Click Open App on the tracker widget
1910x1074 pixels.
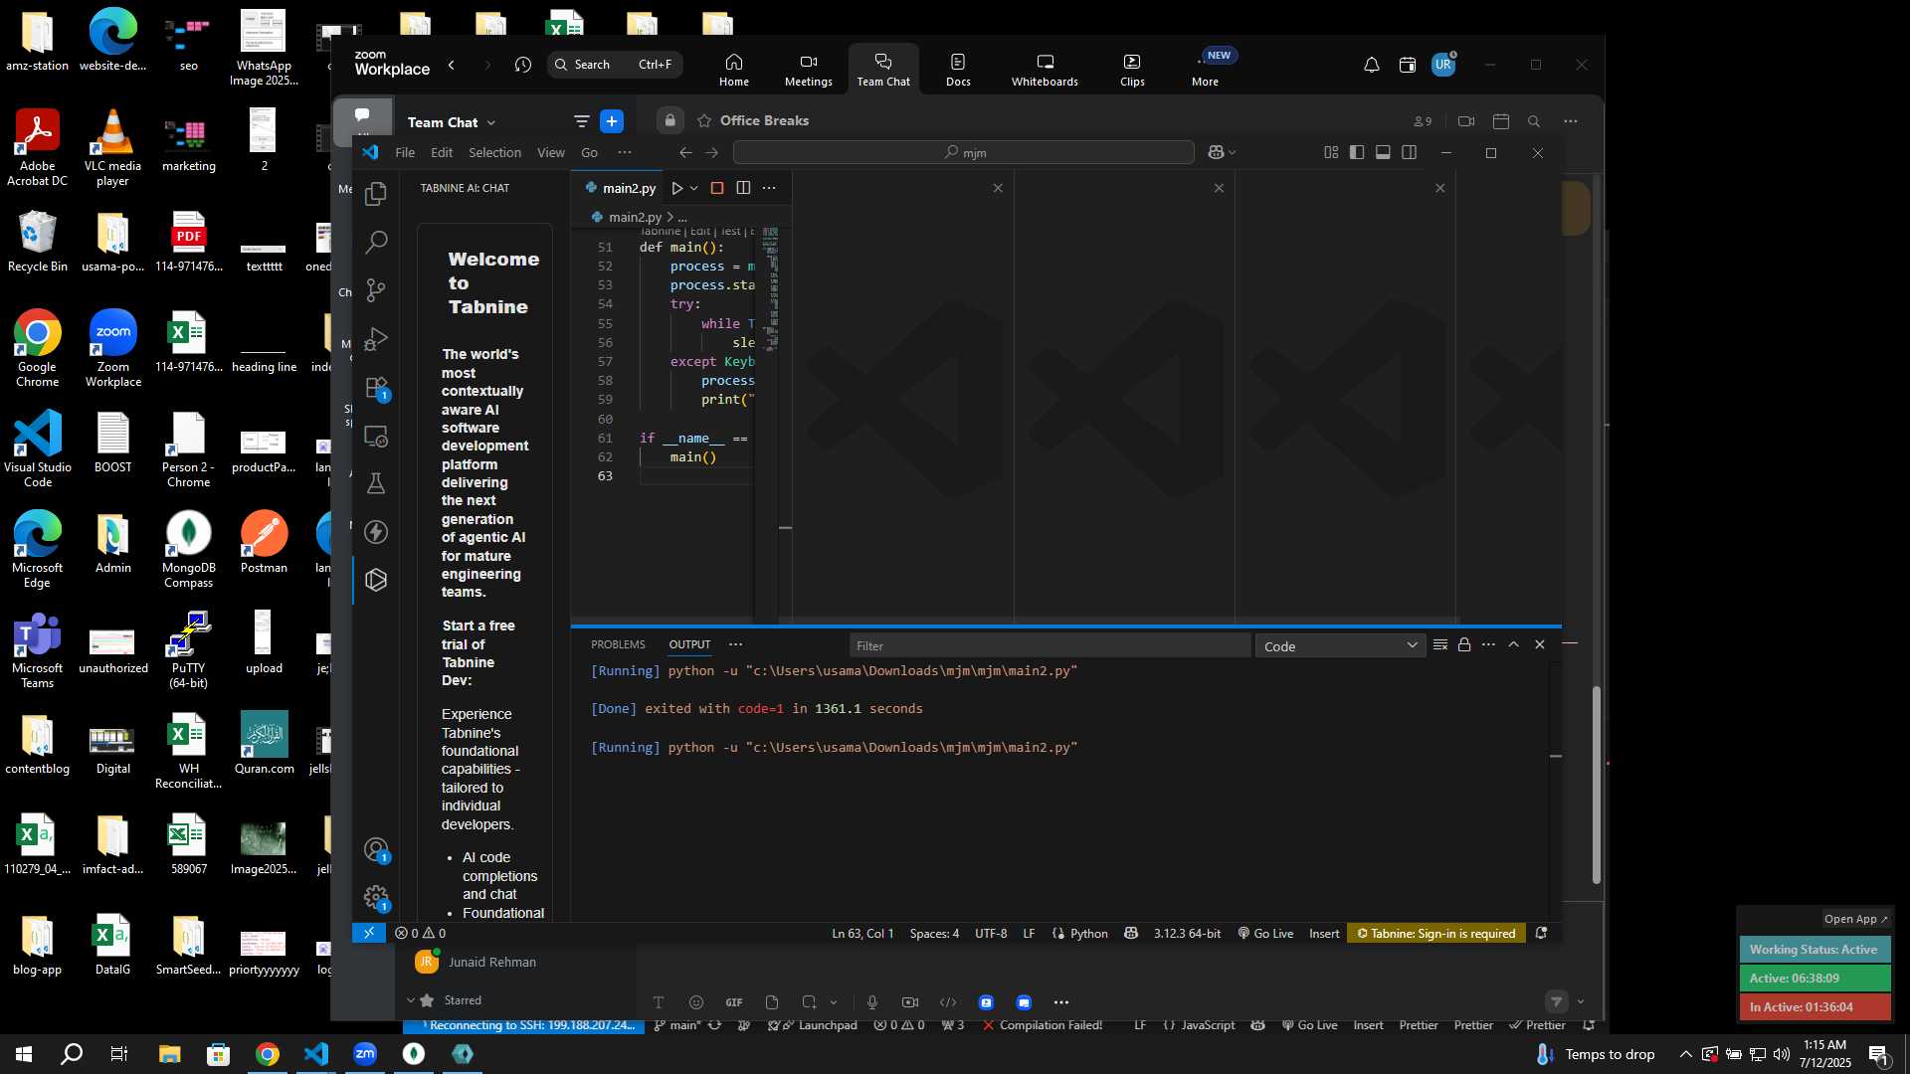click(1855, 919)
